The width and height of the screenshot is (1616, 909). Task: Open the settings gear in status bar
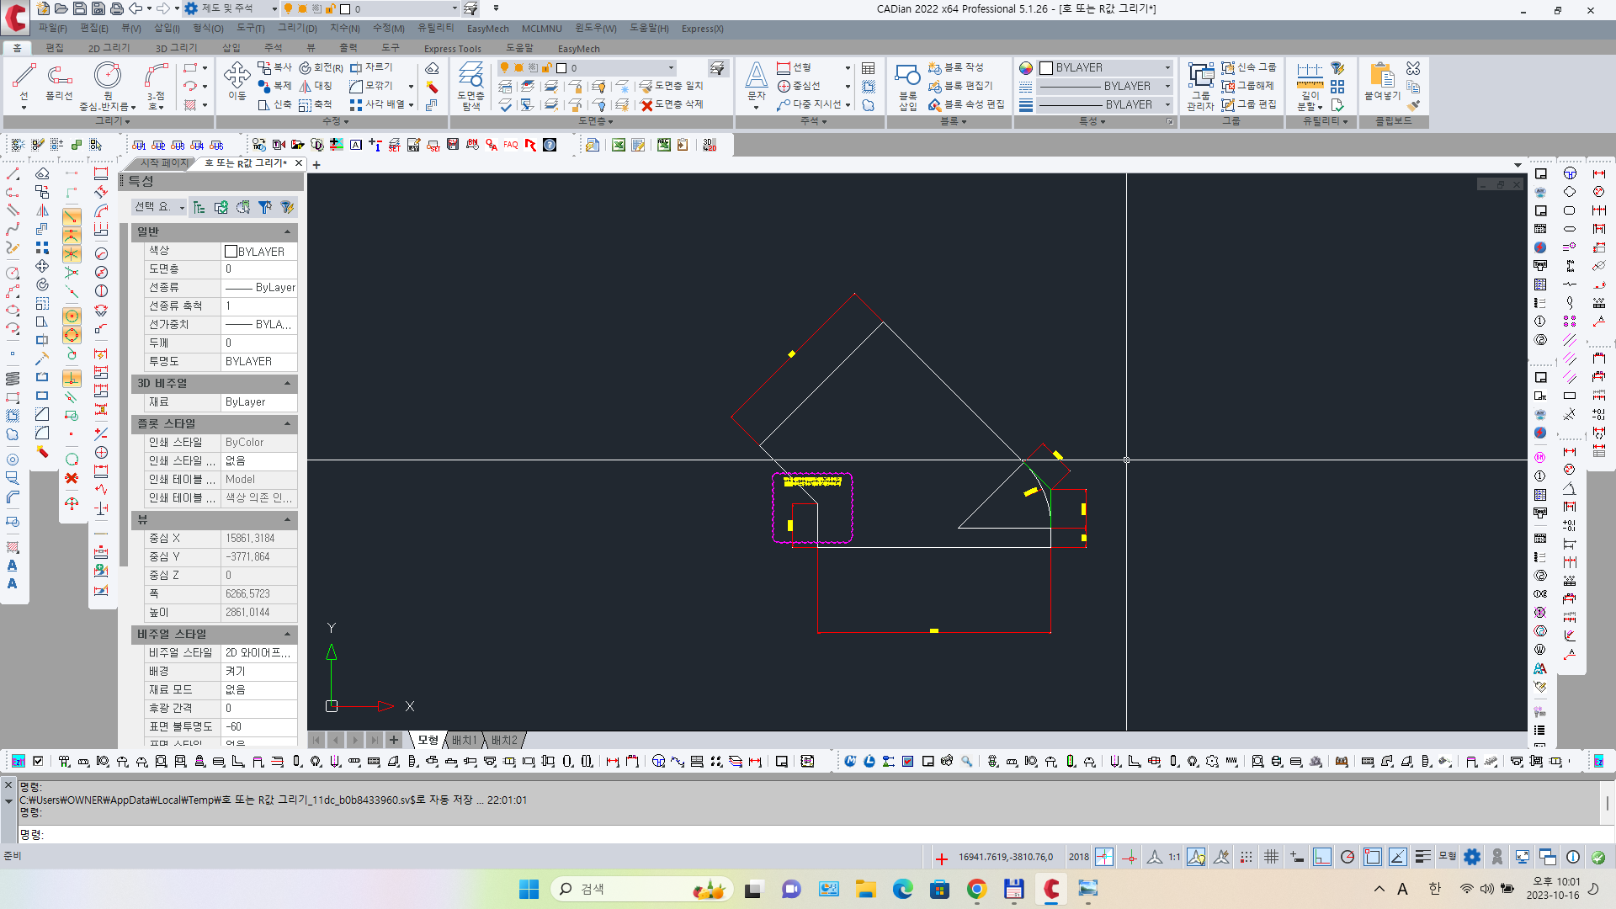[1472, 857]
